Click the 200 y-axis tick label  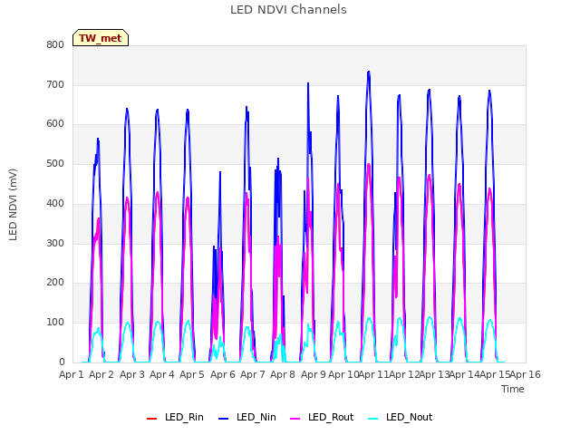click(55, 282)
